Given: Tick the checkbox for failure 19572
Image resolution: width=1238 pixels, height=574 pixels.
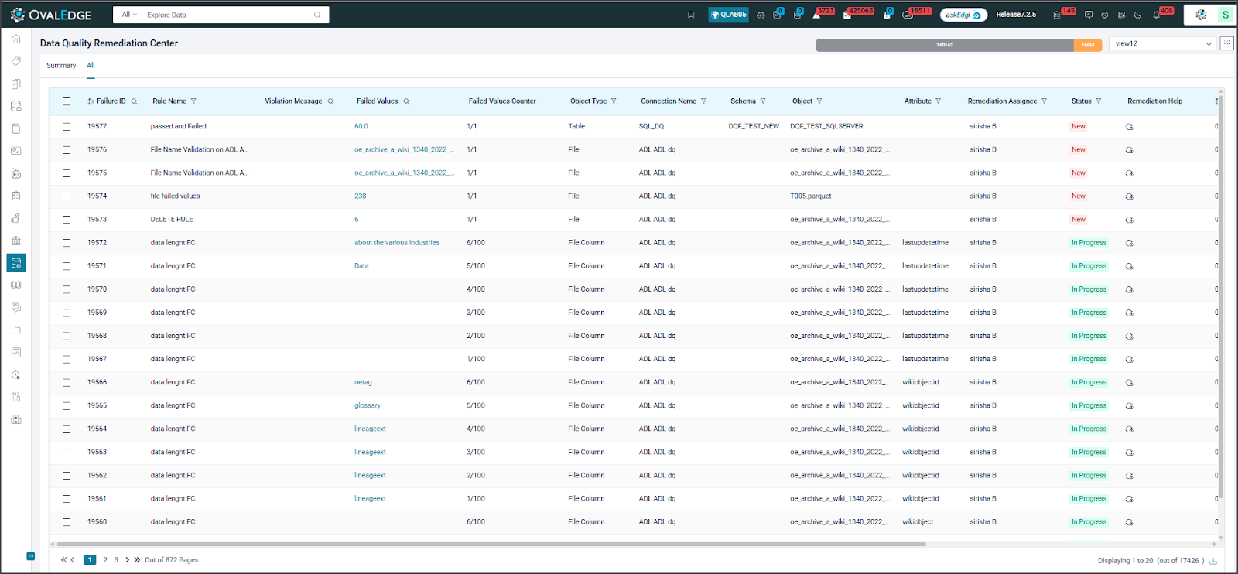Looking at the screenshot, I should (x=67, y=243).
